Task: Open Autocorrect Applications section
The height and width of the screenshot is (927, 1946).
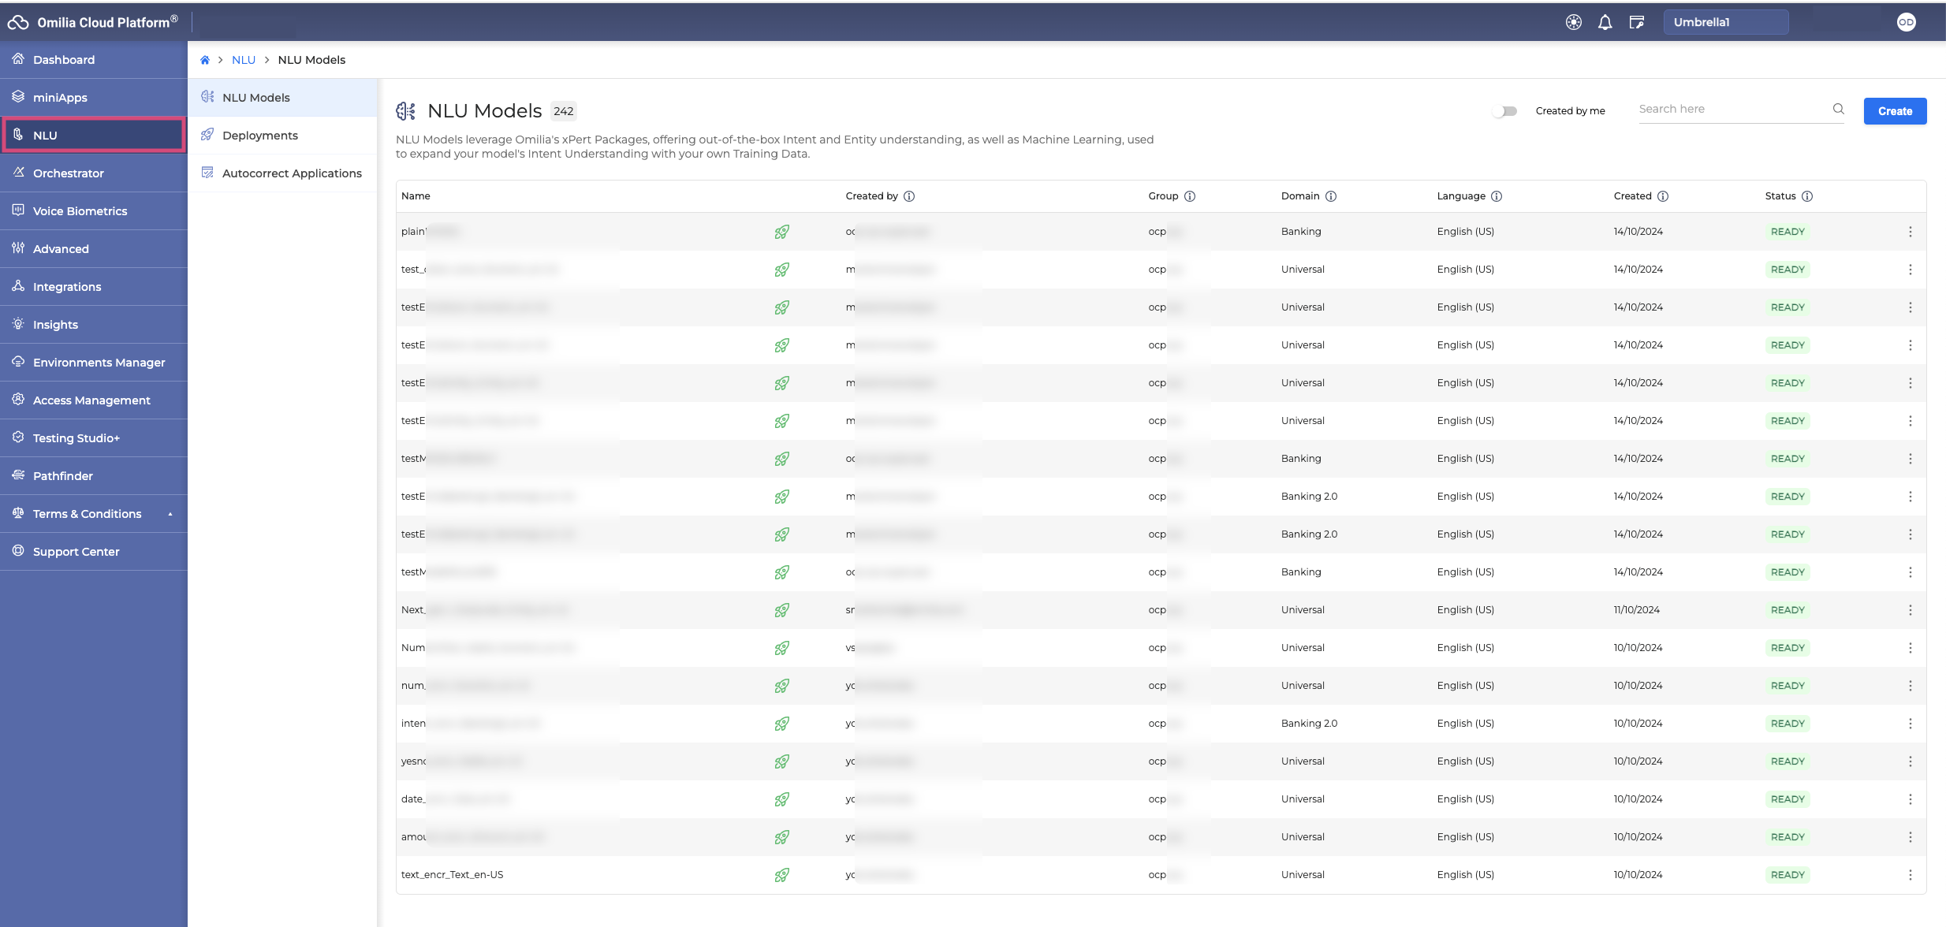Action: click(292, 173)
